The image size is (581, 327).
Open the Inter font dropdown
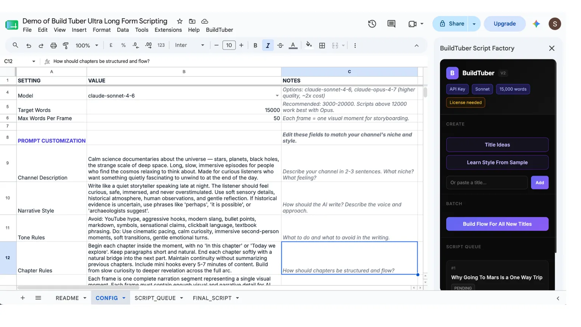coord(190,45)
